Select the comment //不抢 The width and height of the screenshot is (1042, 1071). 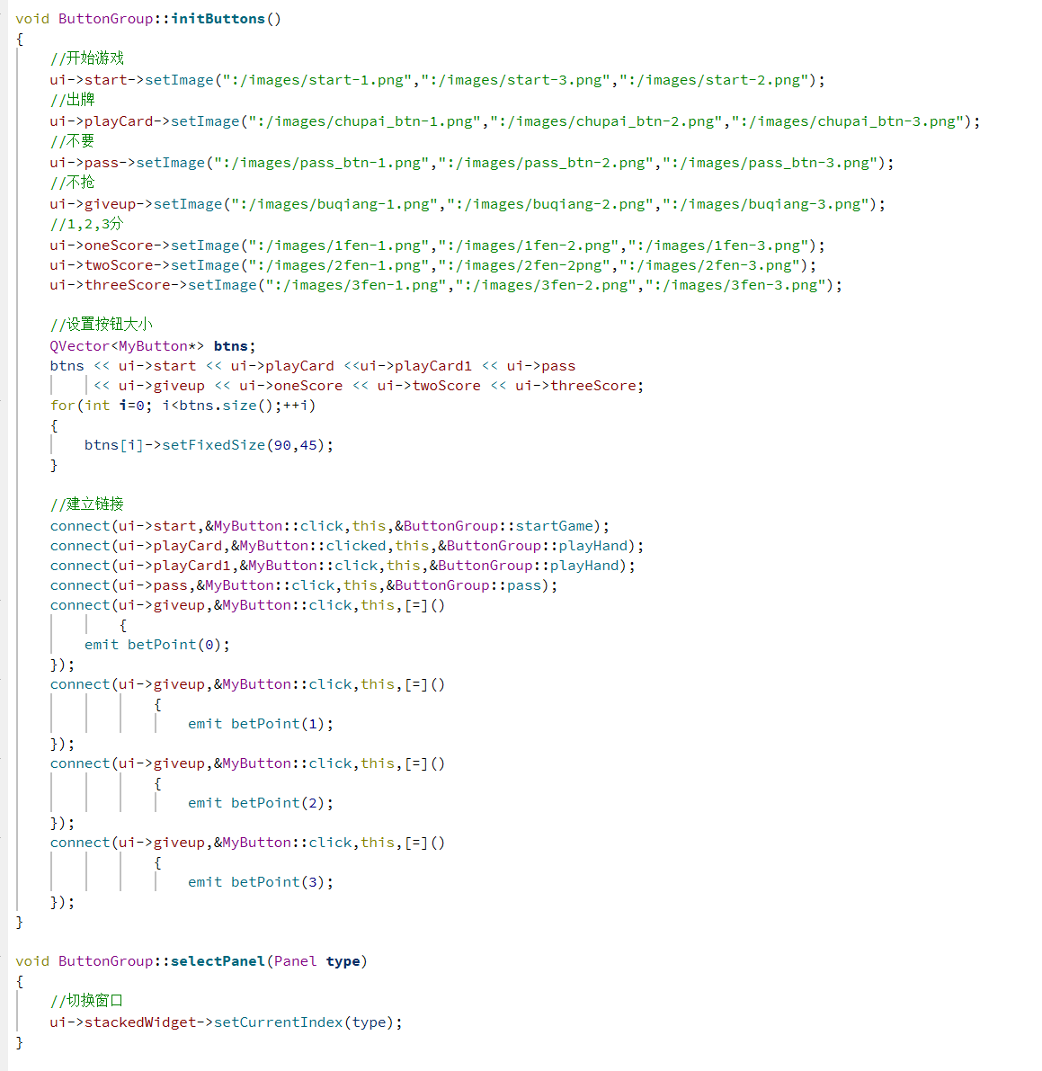pyautogui.click(x=73, y=183)
